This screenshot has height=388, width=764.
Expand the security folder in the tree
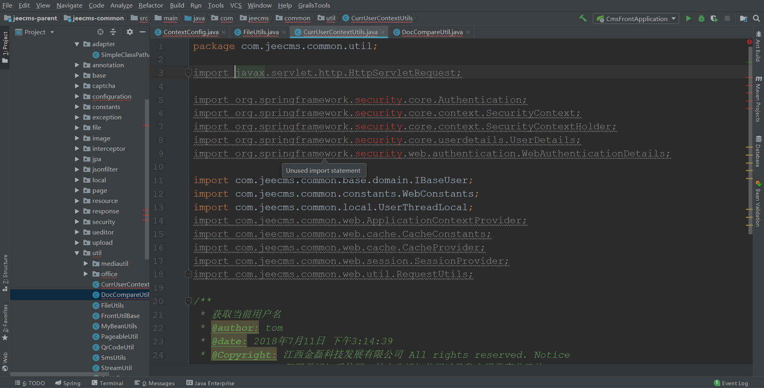[77, 222]
